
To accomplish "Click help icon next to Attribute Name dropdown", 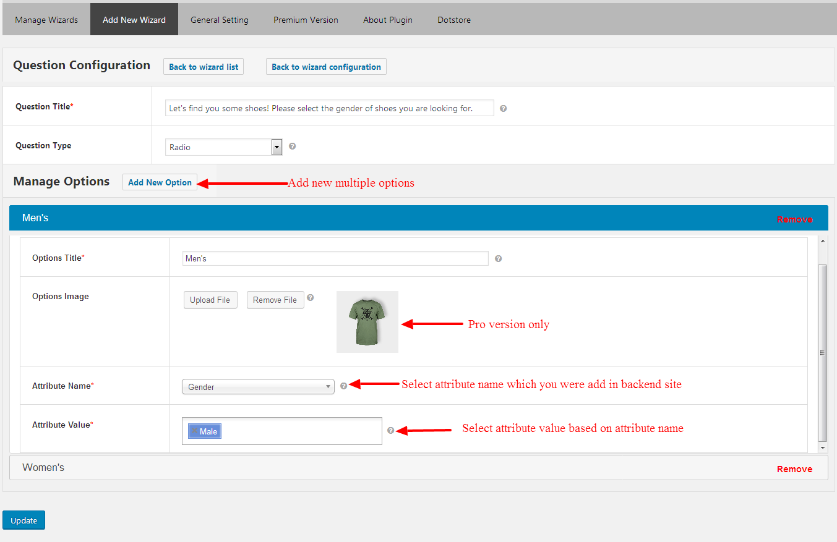I will 344,386.
